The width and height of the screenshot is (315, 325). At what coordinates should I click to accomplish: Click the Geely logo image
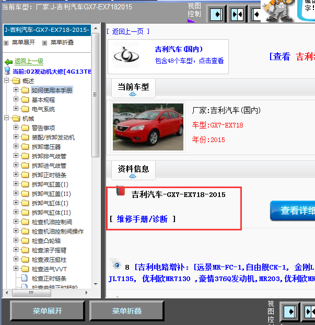pos(126,55)
